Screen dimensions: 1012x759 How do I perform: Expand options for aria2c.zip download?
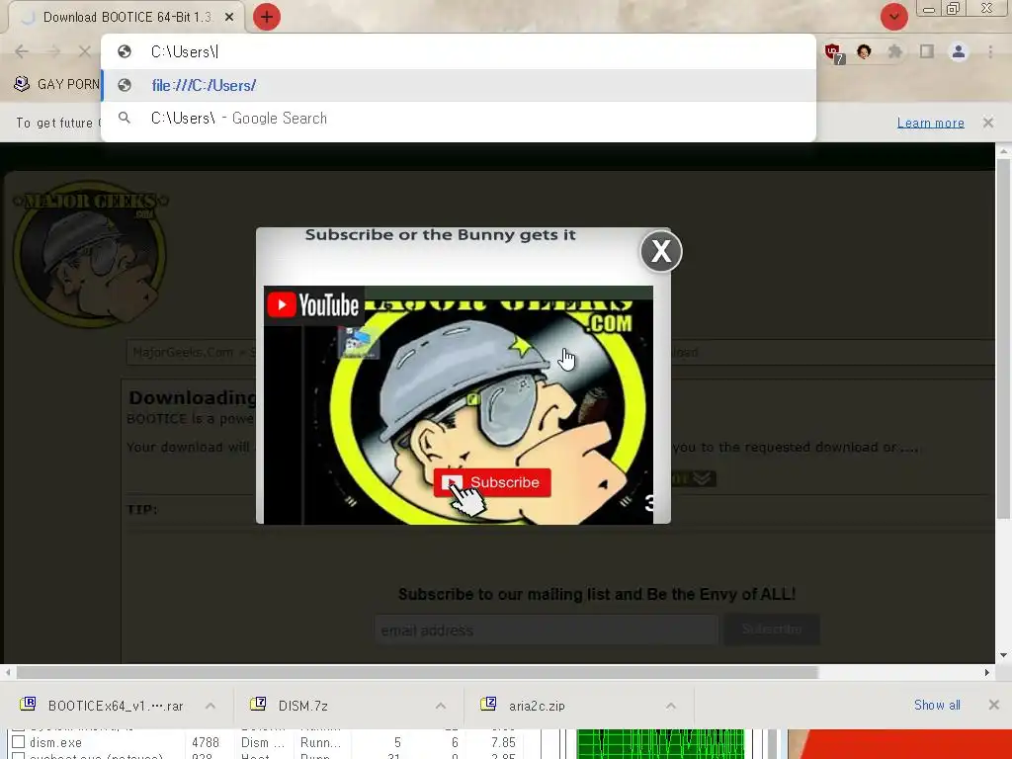coord(671,706)
